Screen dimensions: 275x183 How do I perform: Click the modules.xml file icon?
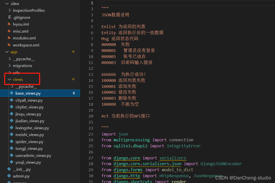[9, 38]
